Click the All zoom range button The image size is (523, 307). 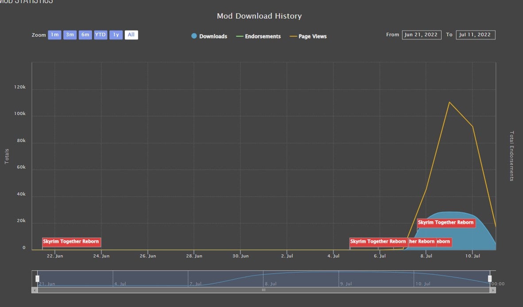tap(131, 35)
